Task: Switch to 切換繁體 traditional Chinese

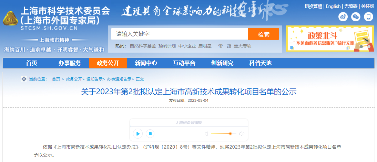Action: click(313, 7)
